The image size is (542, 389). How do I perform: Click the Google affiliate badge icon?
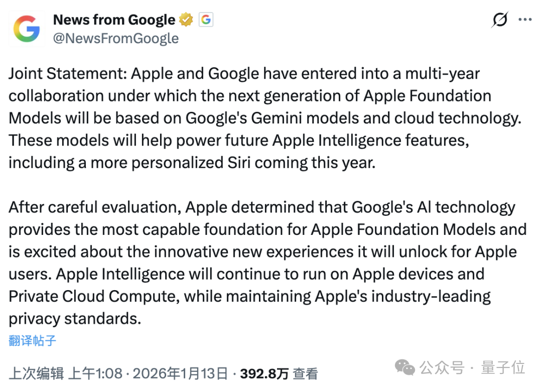pyautogui.click(x=206, y=20)
